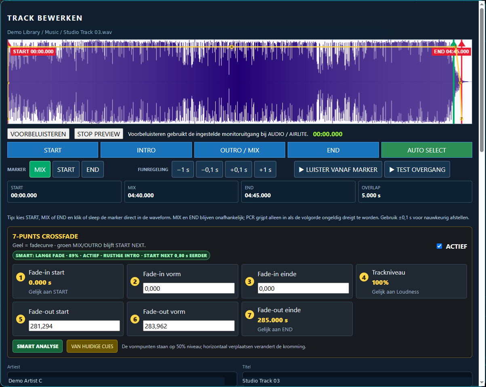Viewport: 486px width, 387px height.
Task: Click the Fade-in vorm input field
Action: pos(189,288)
